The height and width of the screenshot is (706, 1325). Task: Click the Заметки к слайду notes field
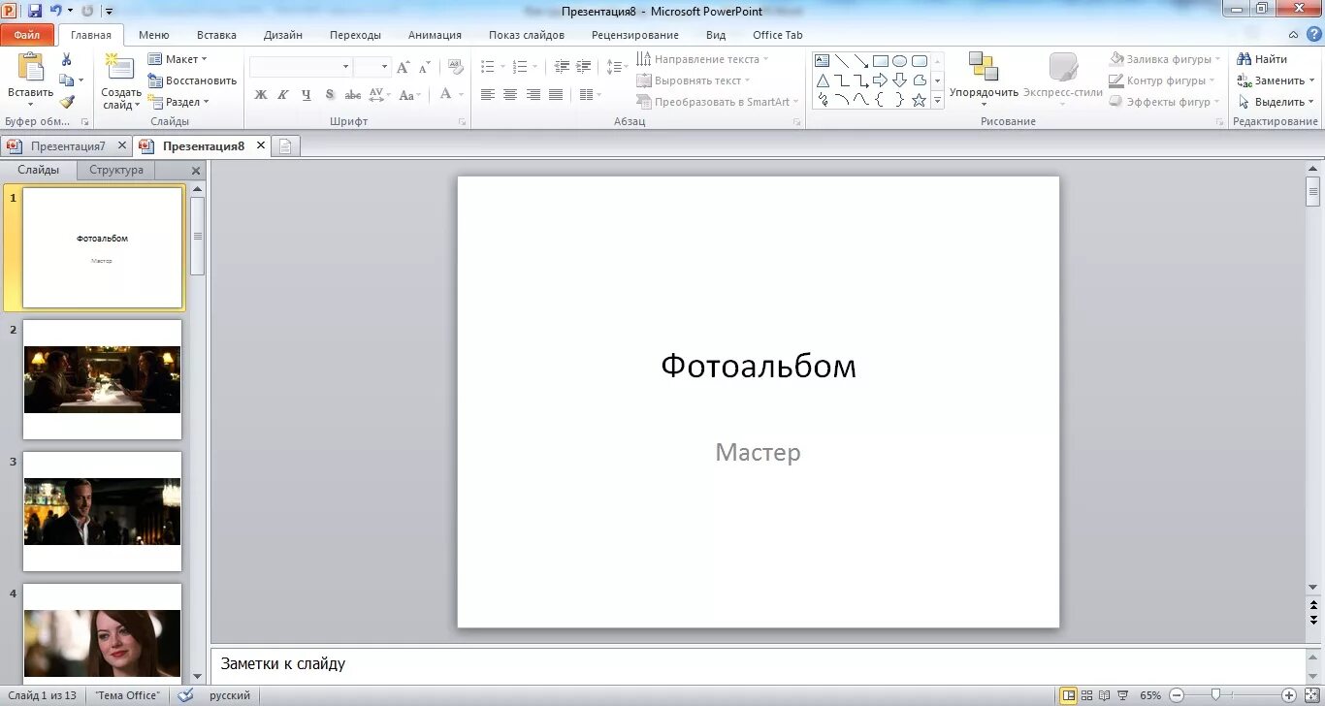pyautogui.click(x=758, y=664)
